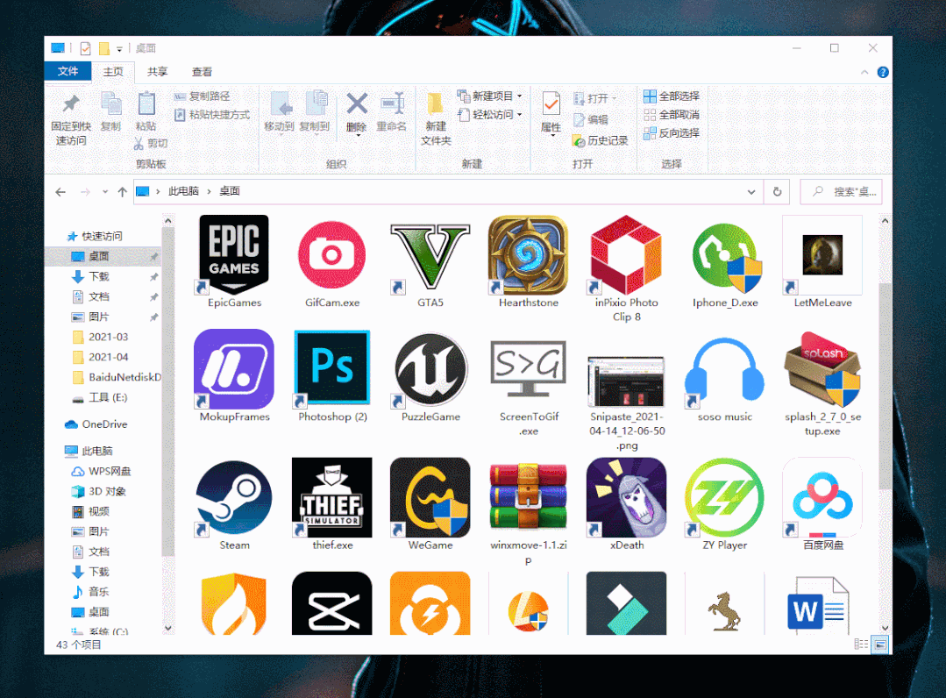Switch to details view layout icon

(x=861, y=645)
